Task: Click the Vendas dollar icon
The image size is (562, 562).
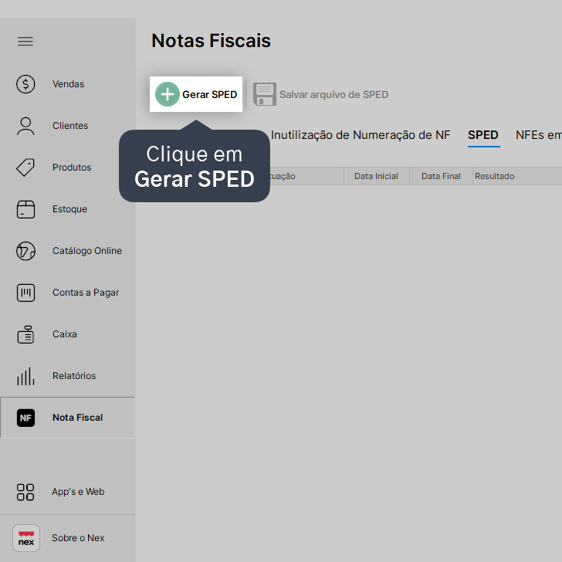Action: point(25,84)
